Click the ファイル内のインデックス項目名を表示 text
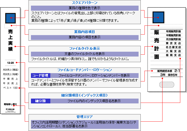Screen dimensions: 187x131 94,101
